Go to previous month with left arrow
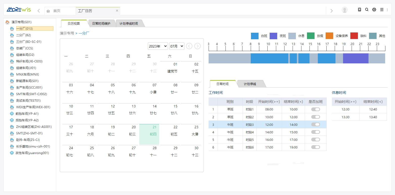395x195 pixels. (189, 46)
